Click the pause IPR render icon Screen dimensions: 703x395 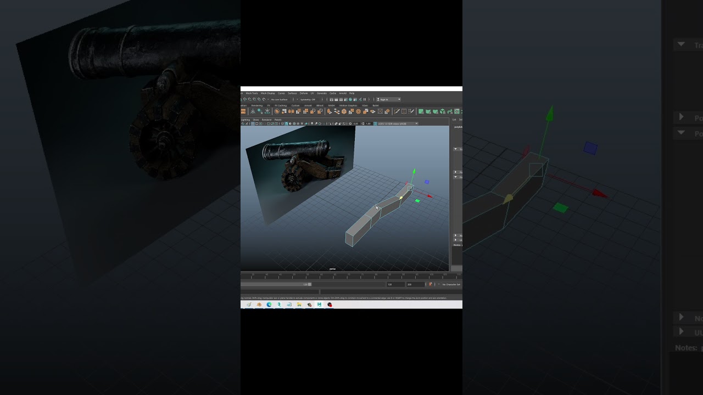(365, 99)
